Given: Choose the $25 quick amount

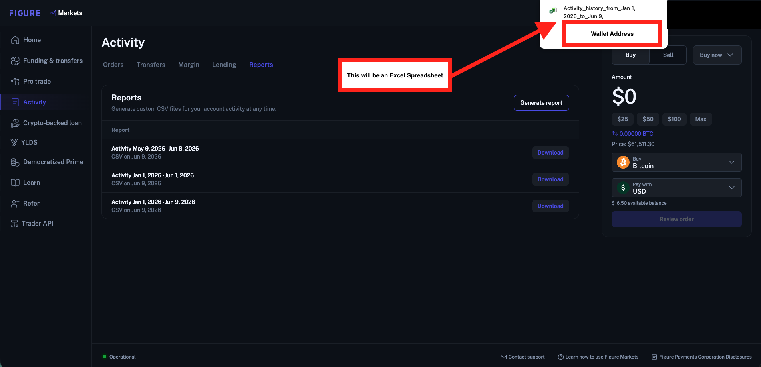Looking at the screenshot, I should click(622, 119).
